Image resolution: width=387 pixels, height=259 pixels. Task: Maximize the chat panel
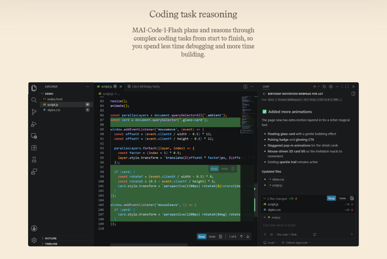pyautogui.click(x=347, y=87)
